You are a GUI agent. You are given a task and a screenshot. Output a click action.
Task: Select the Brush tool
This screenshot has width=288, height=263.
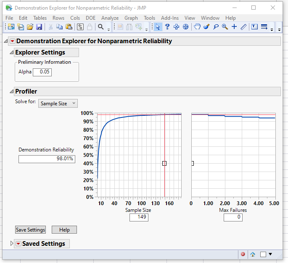[x=206, y=27]
